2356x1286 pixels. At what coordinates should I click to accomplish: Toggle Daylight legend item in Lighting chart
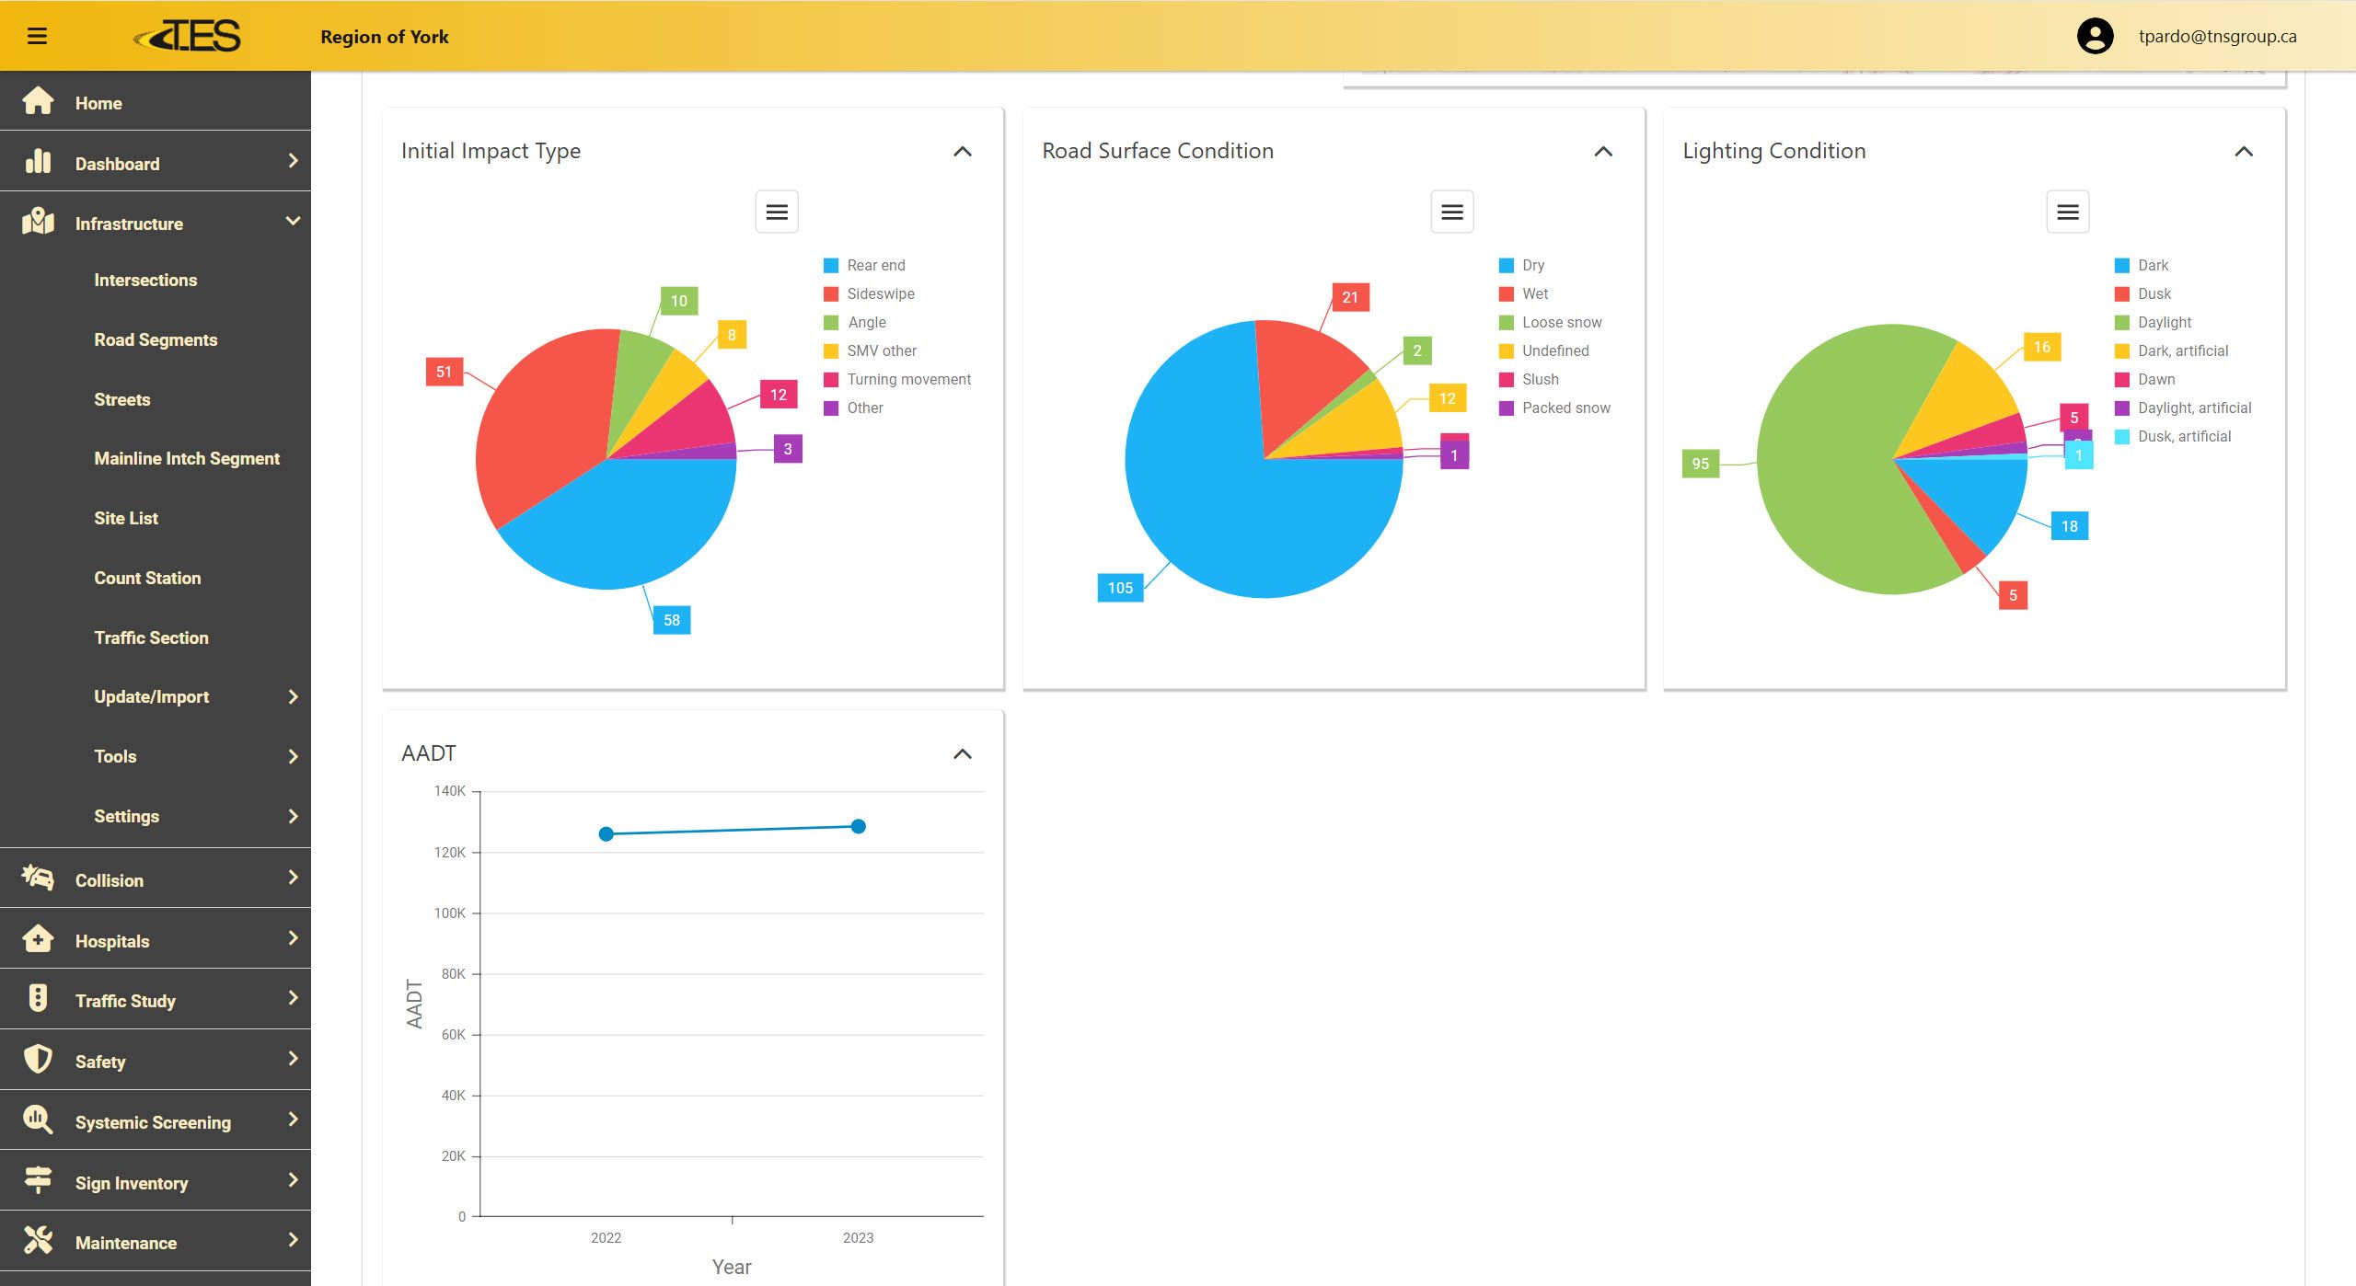[x=2164, y=322]
